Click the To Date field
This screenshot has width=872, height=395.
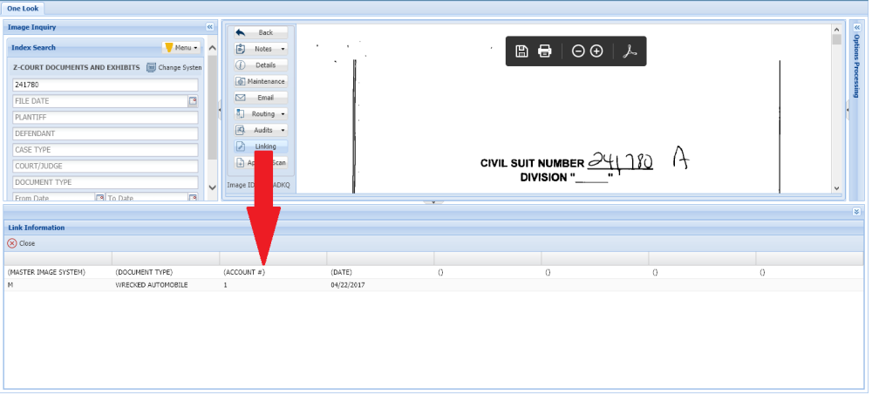click(x=146, y=197)
